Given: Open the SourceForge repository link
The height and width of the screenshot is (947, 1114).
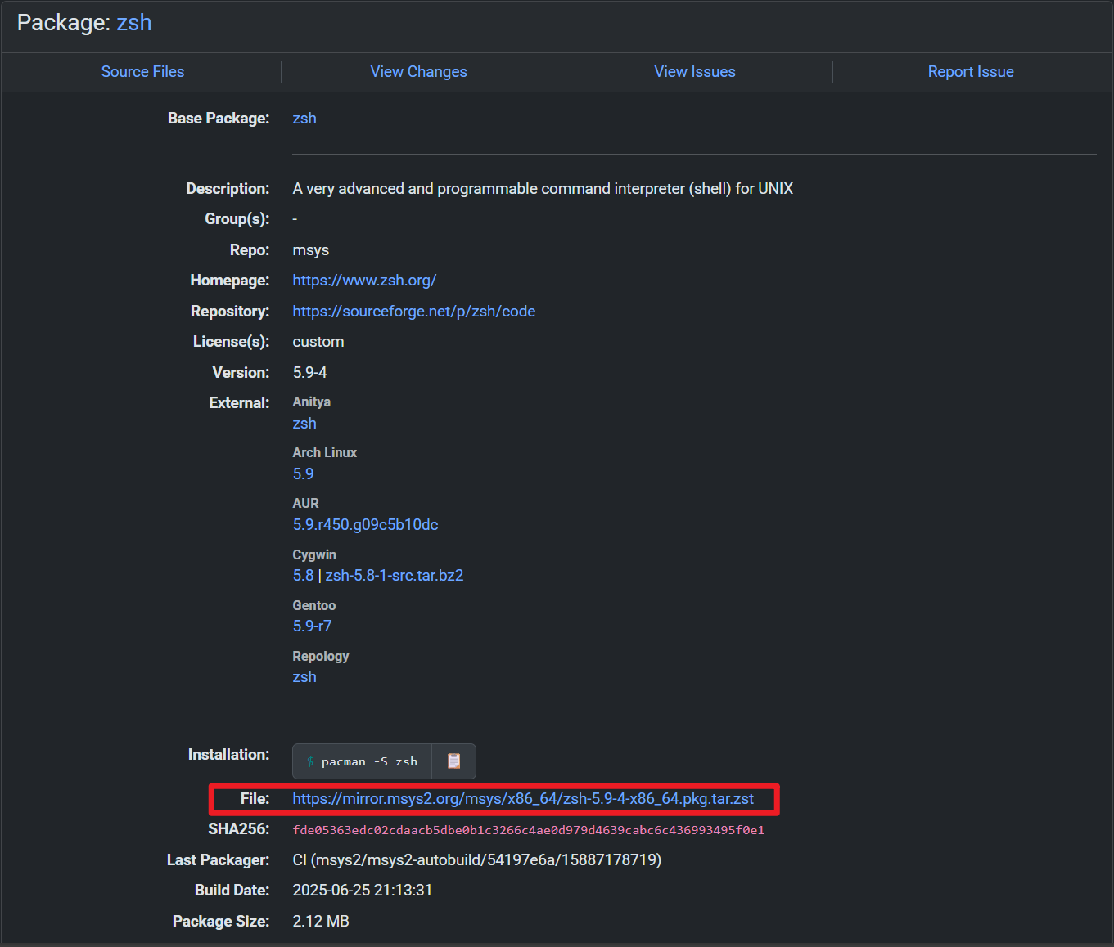Looking at the screenshot, I should click(x=413, y=312).
